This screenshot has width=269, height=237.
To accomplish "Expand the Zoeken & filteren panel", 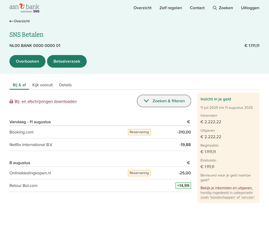I will [x=164, y=101].
